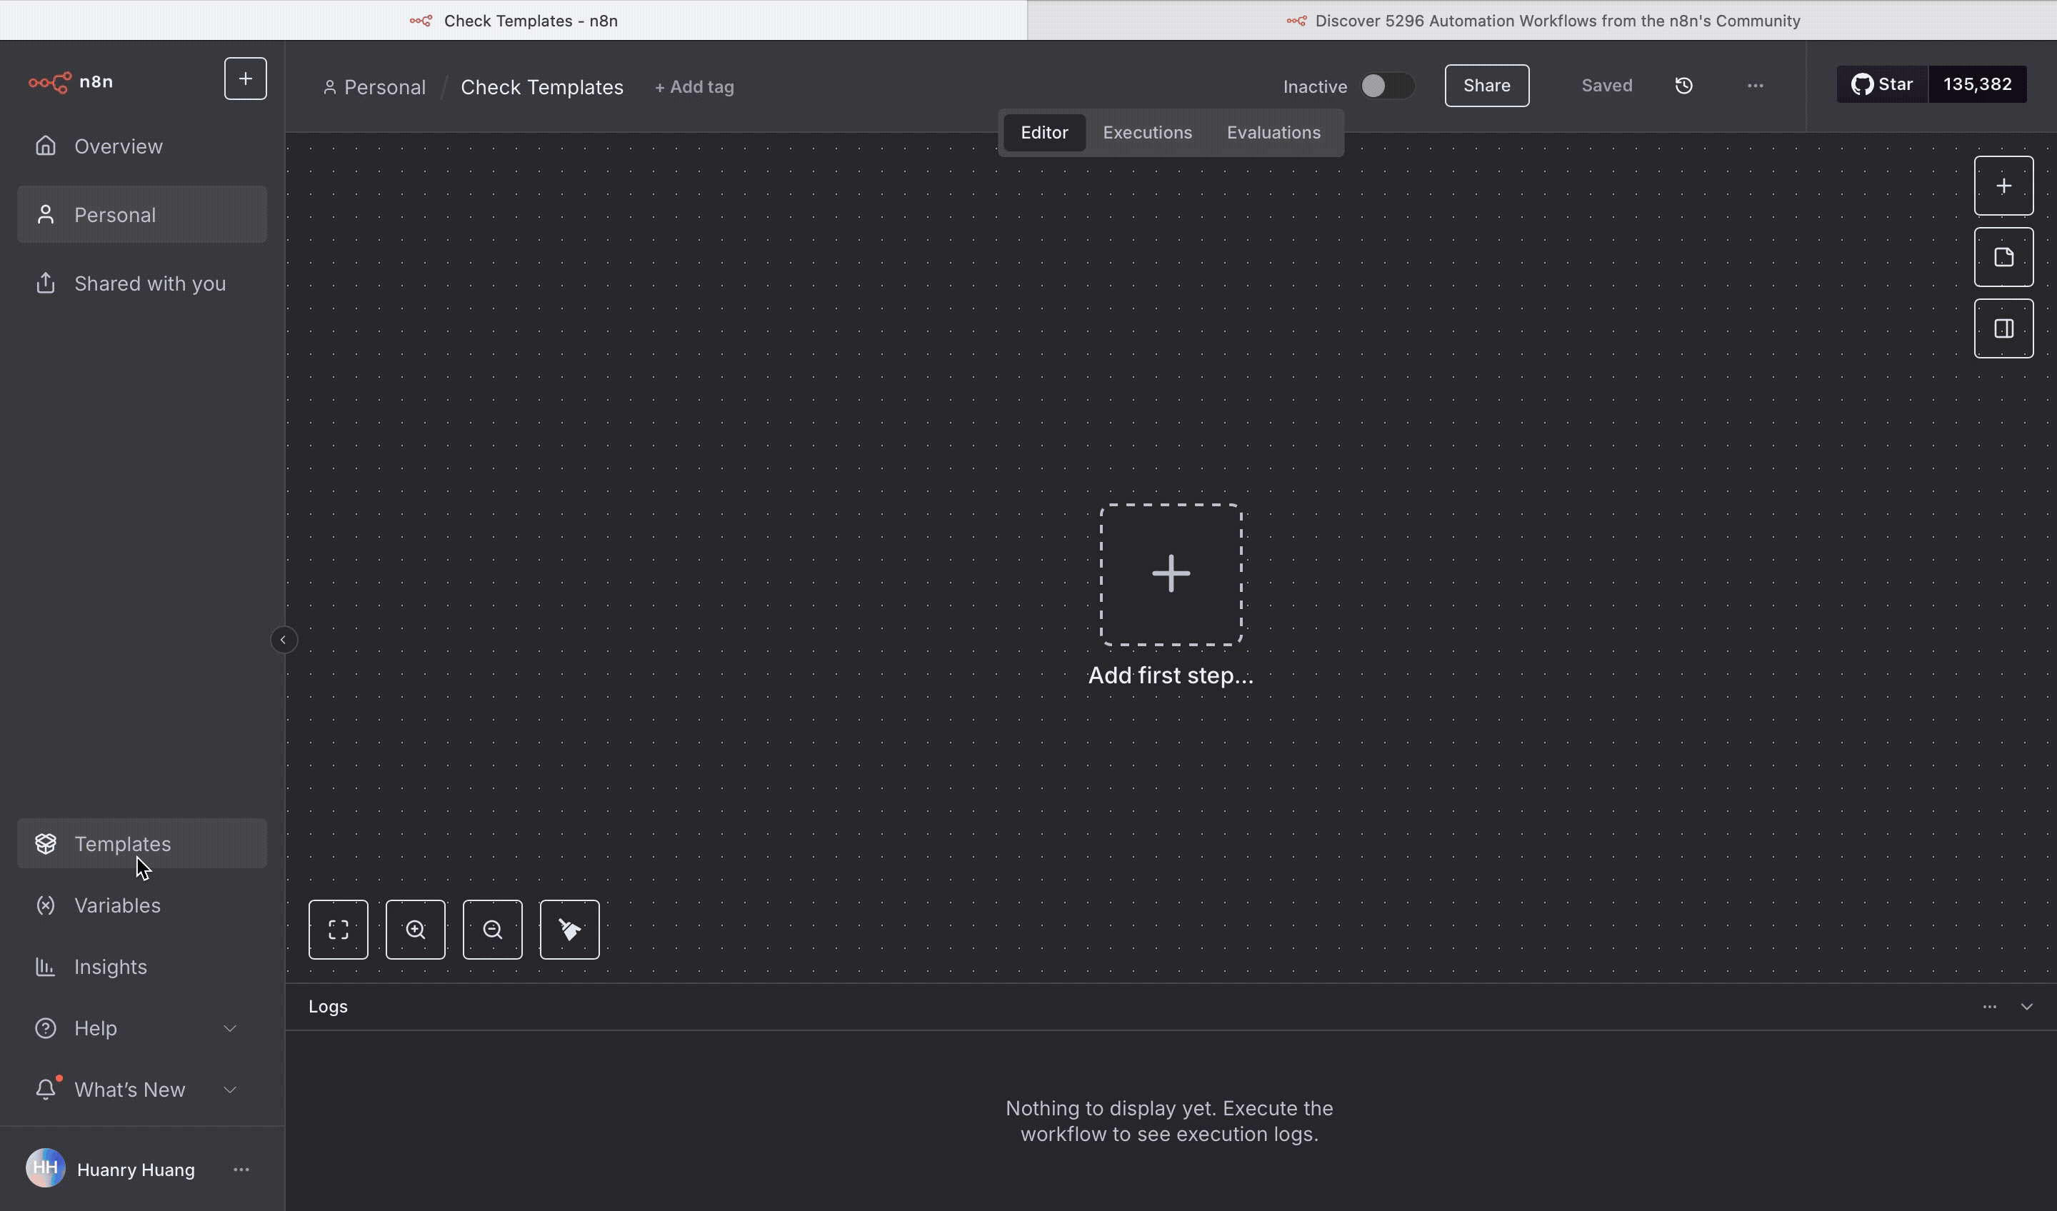Screen dimensions: 2057x1211
Task: Collapse the Logs panel chevron
Action: coord(2026,1006)
